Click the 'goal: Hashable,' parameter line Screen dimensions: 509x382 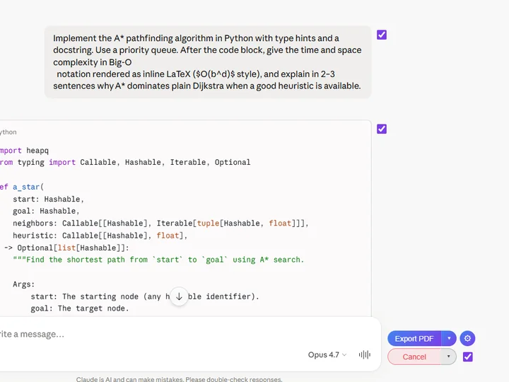pyautogui.click(x=46, y=211)
